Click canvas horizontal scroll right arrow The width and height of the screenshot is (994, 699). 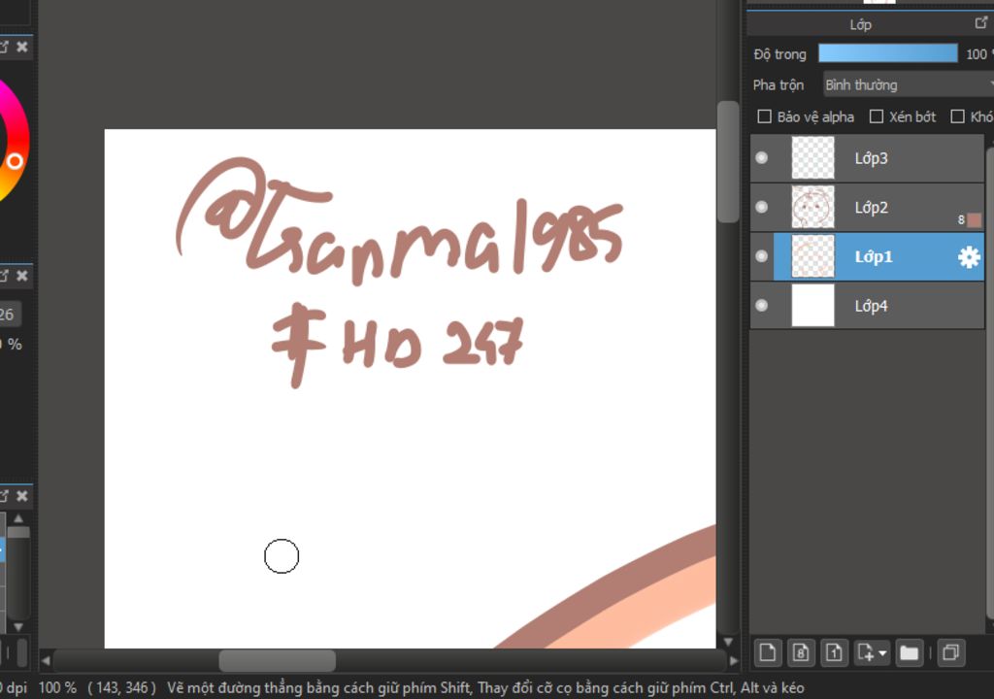[x=734, y=660]
